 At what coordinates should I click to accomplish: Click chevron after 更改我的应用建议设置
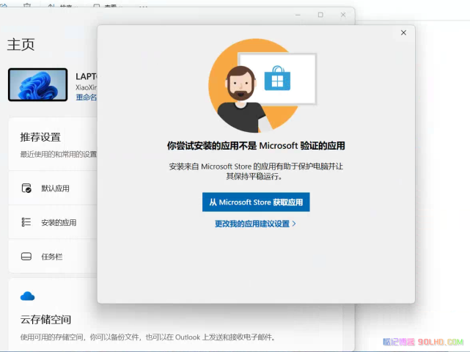pos(294,224)
